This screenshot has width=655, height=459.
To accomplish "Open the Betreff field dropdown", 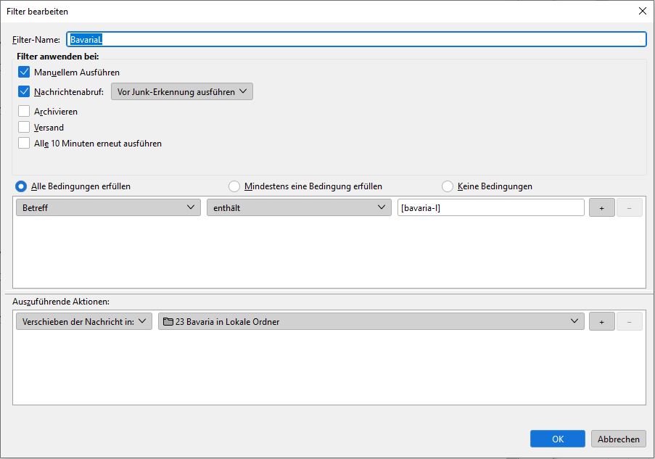I will [x=108, y=208].
